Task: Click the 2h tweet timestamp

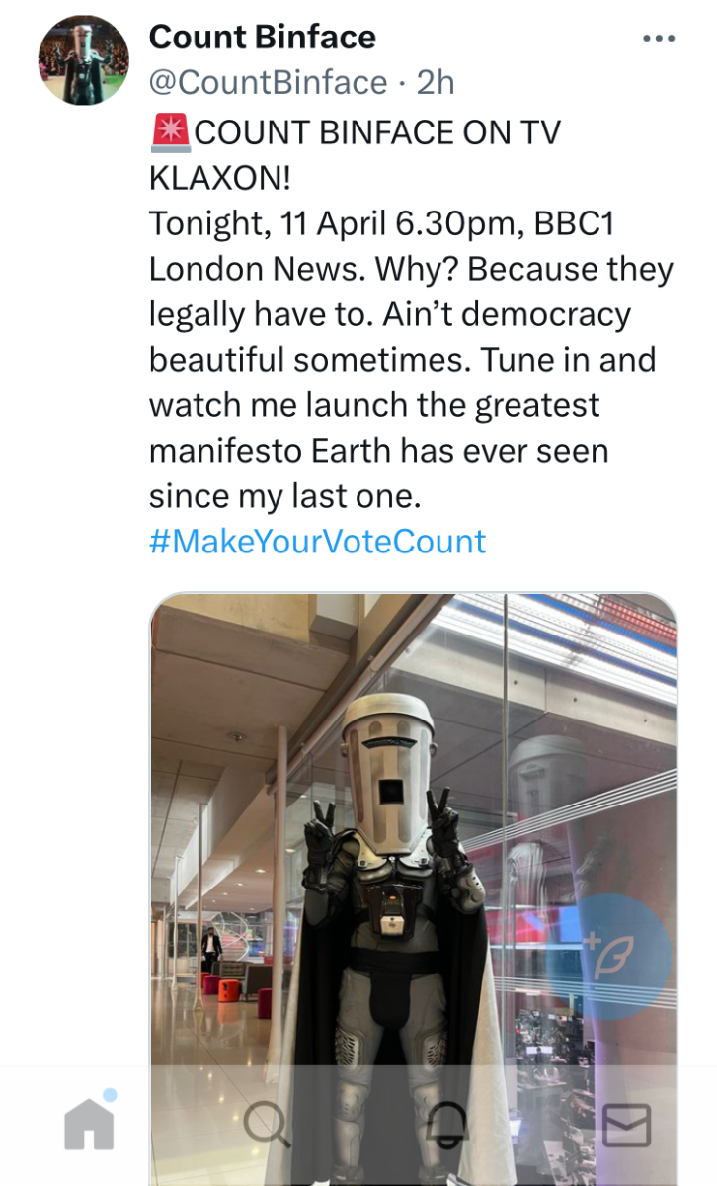Action: [435, 82]
